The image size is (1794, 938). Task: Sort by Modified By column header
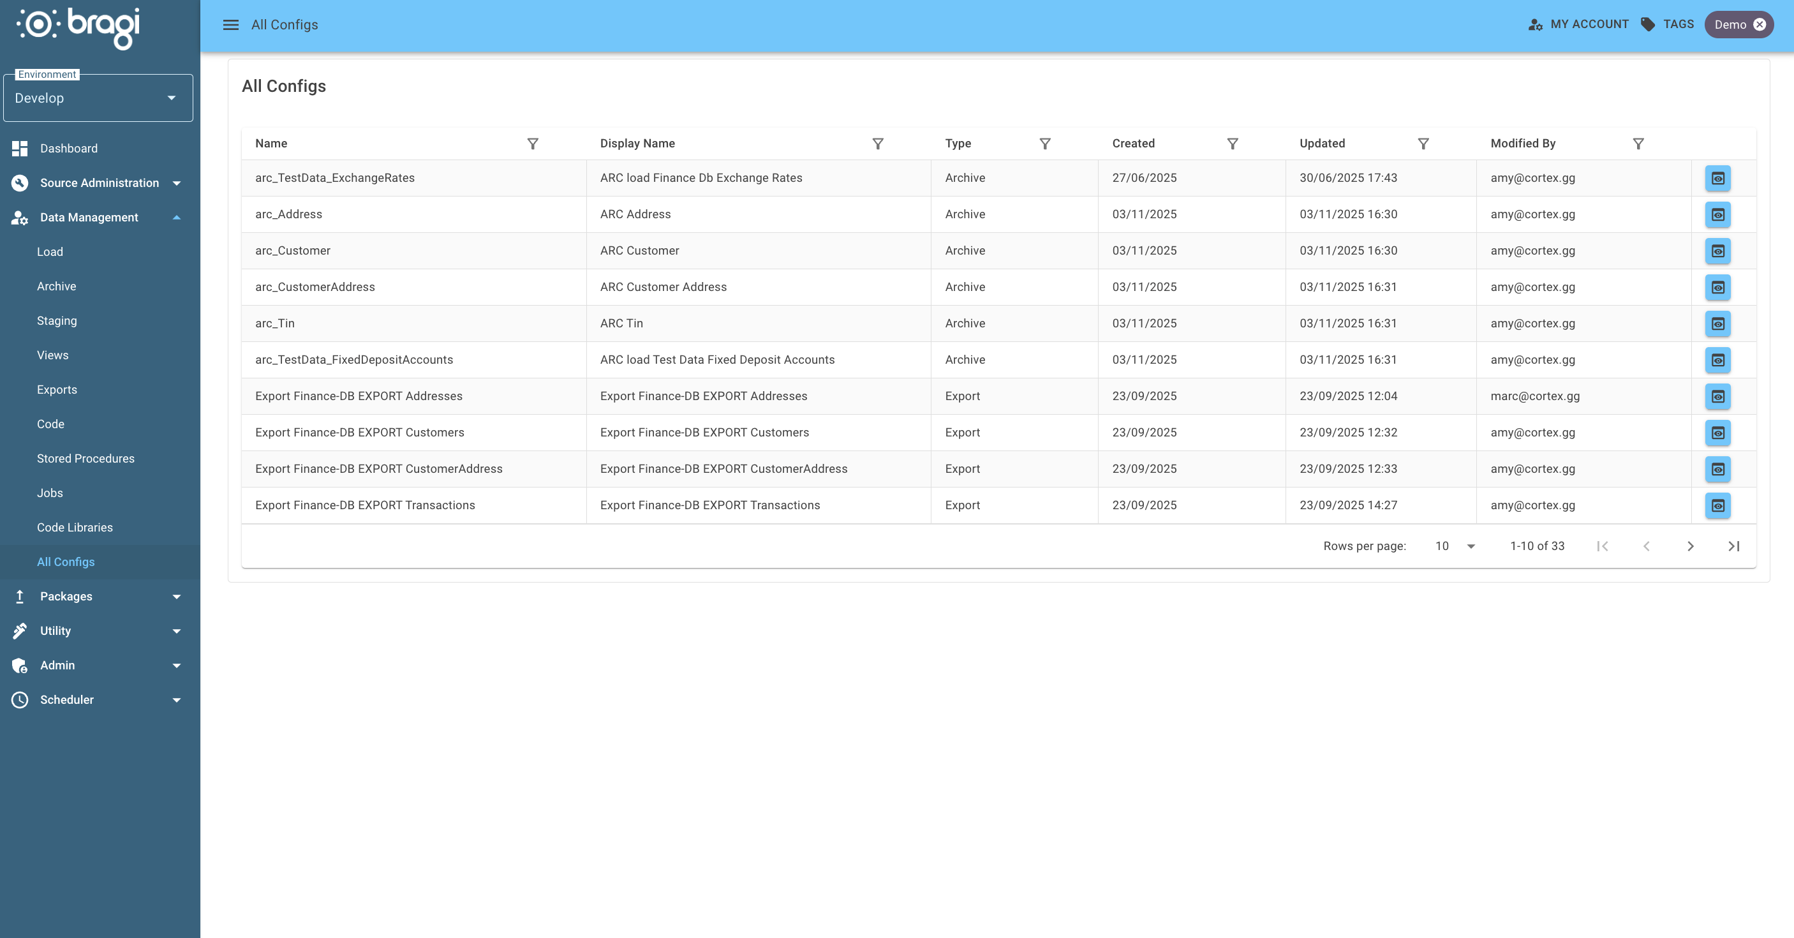[x=1522, y=144]
